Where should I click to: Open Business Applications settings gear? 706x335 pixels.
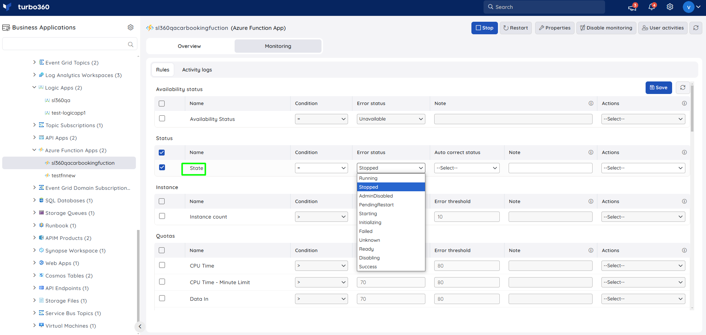130,27
